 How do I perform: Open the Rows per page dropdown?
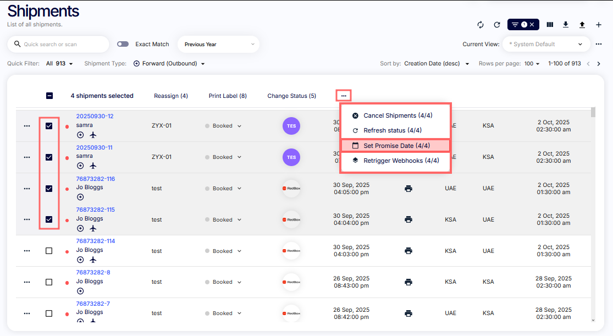pyautogui.click(x=531, y=64)
